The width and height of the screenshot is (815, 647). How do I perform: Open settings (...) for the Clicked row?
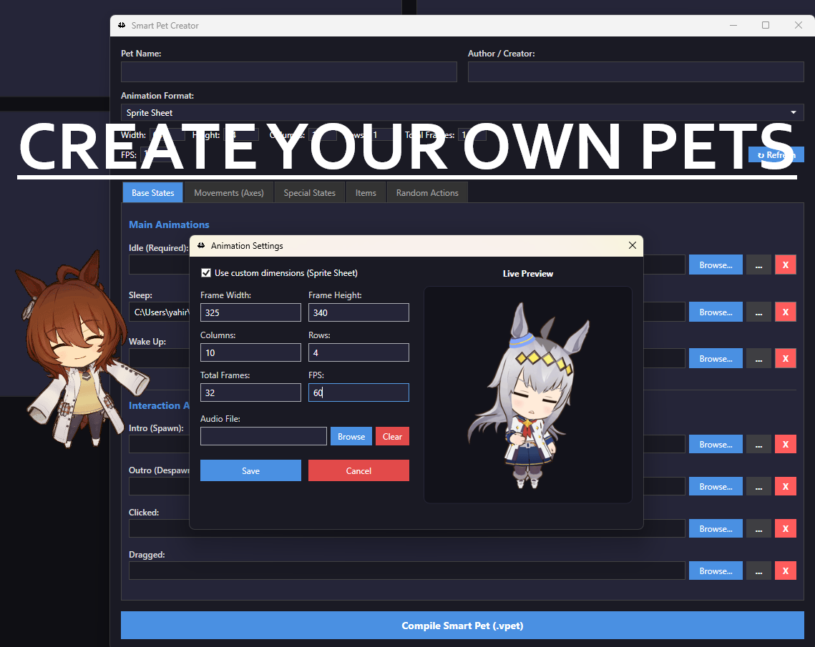pos(759,528)
